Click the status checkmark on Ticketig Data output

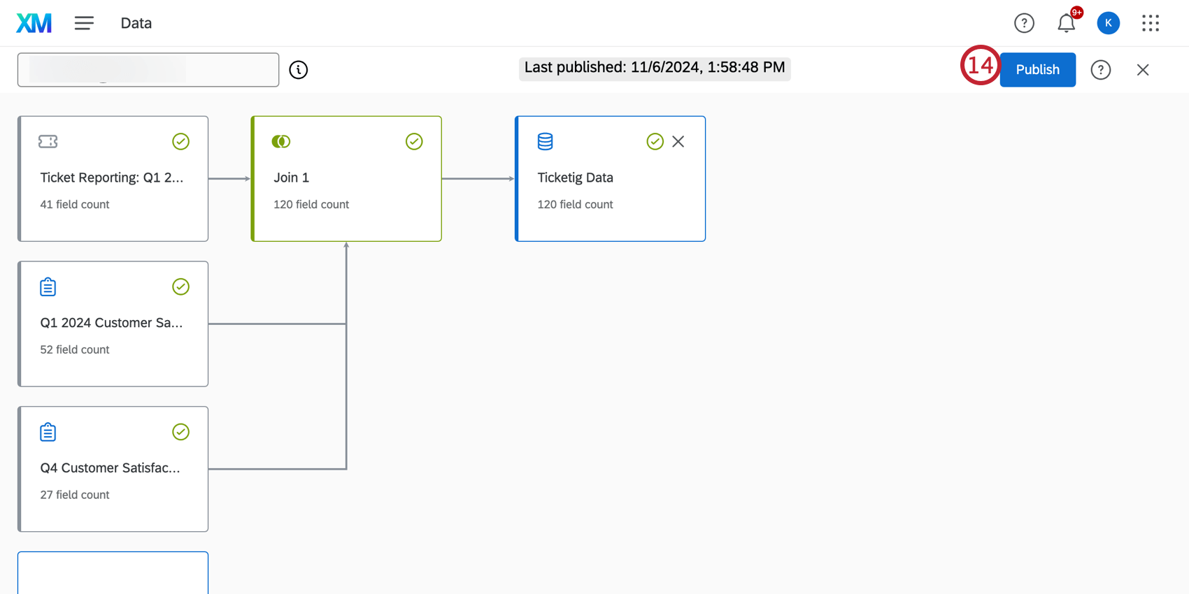click(655, 141)
